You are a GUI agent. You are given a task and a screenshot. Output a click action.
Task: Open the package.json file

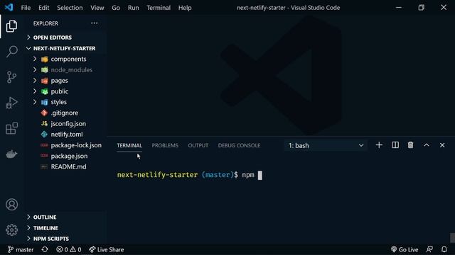pyautogui.click(x=65, y=156)
